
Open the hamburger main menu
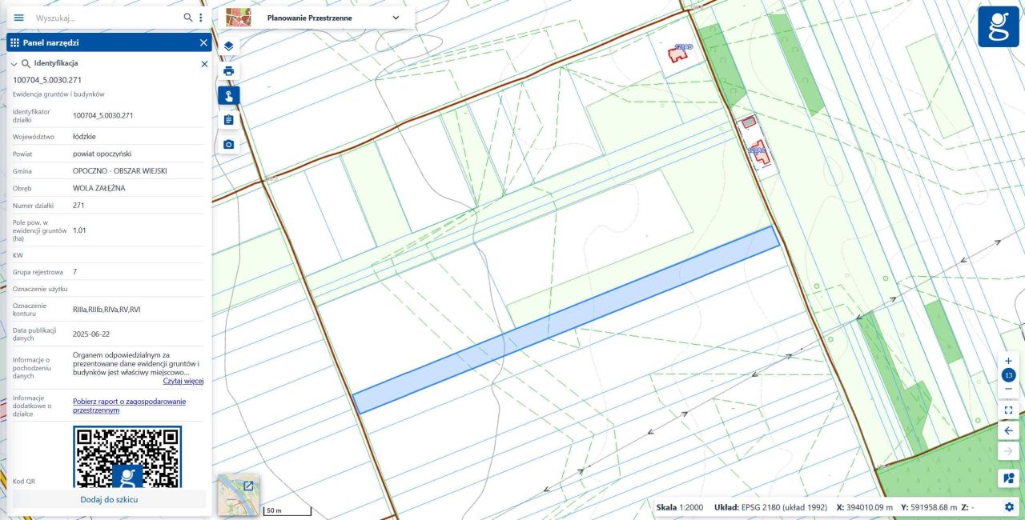point(19,18)
